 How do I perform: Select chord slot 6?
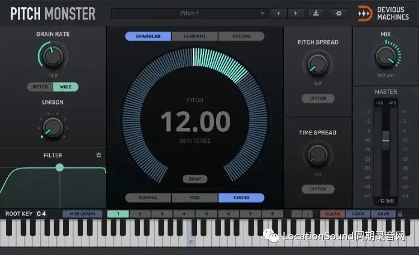pos(228,214)
